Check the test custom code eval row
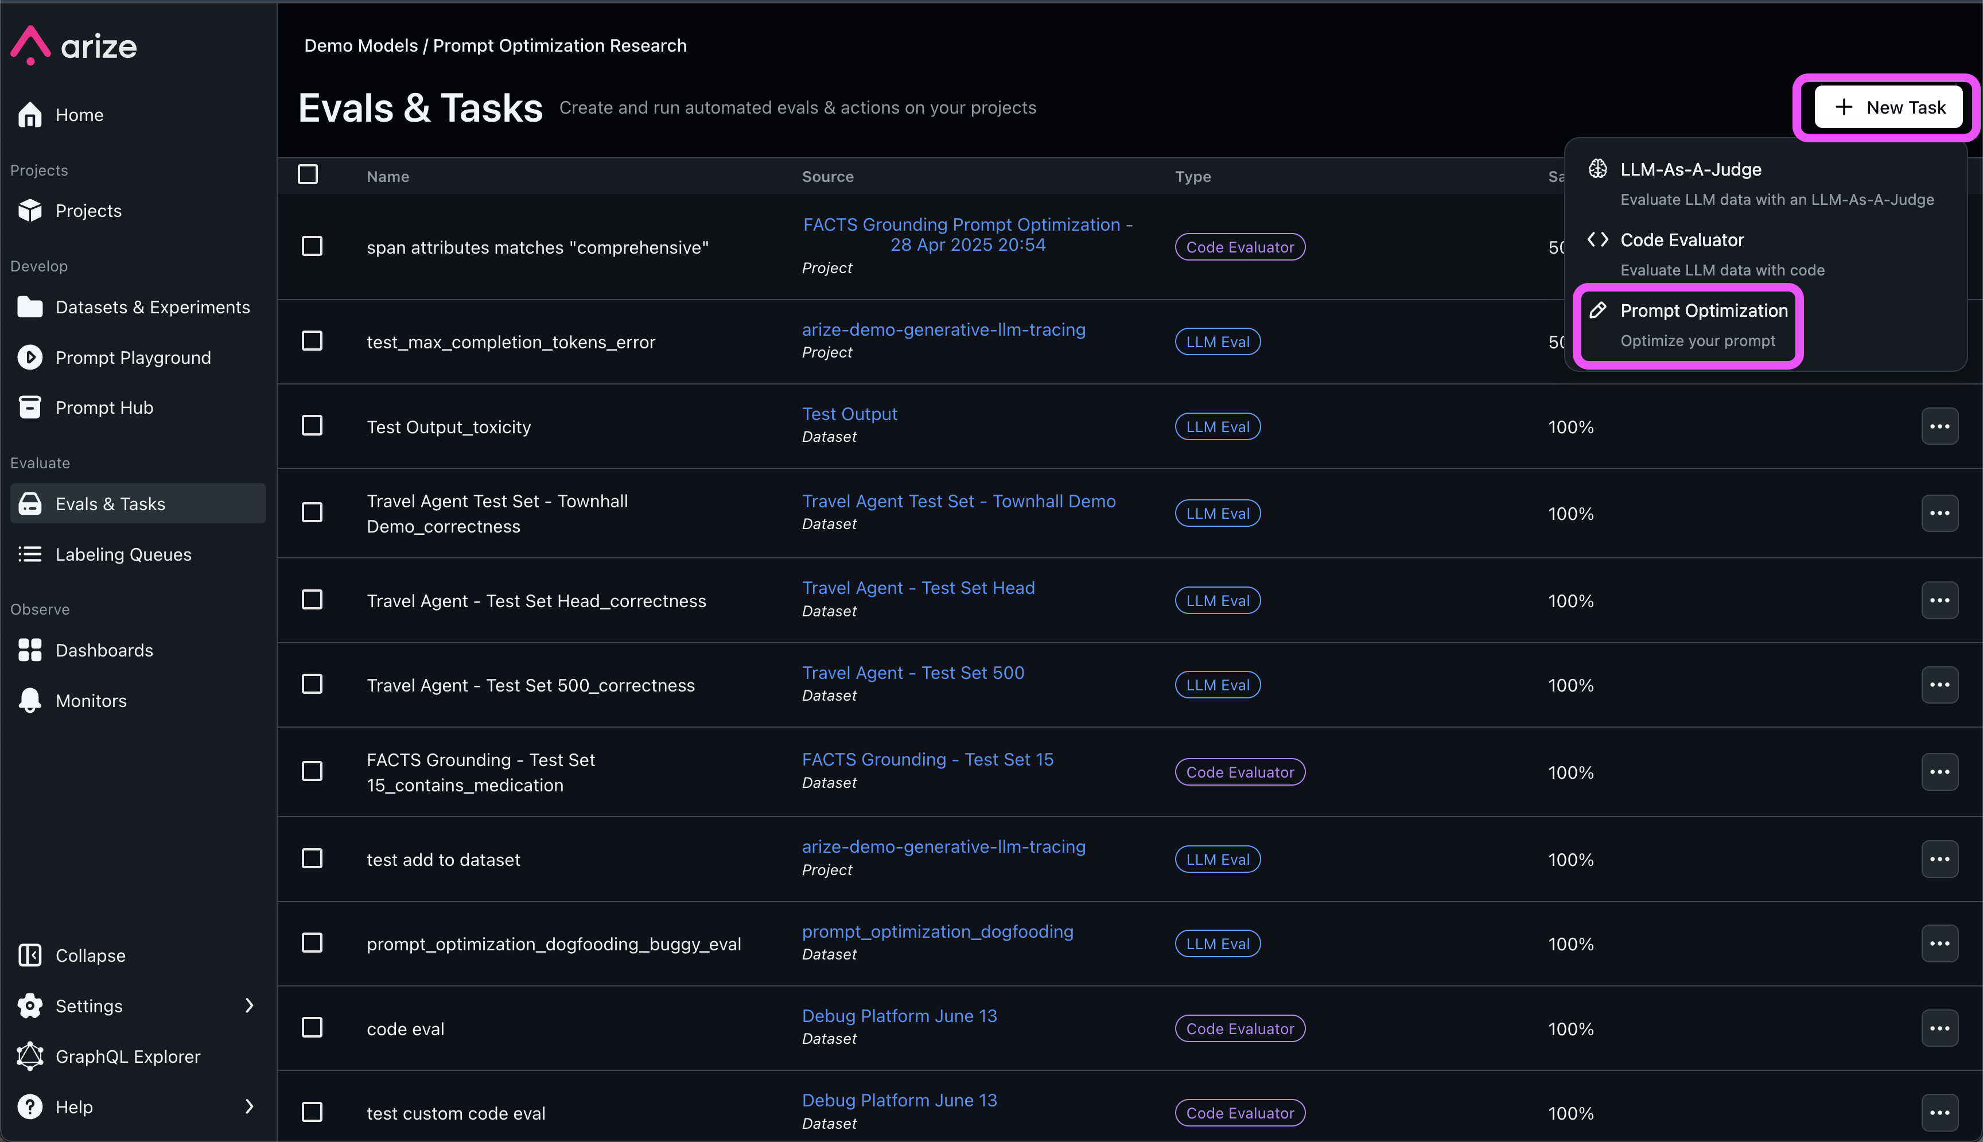Viewport: 1983px width, 1142px height. tap(312, 1112)
